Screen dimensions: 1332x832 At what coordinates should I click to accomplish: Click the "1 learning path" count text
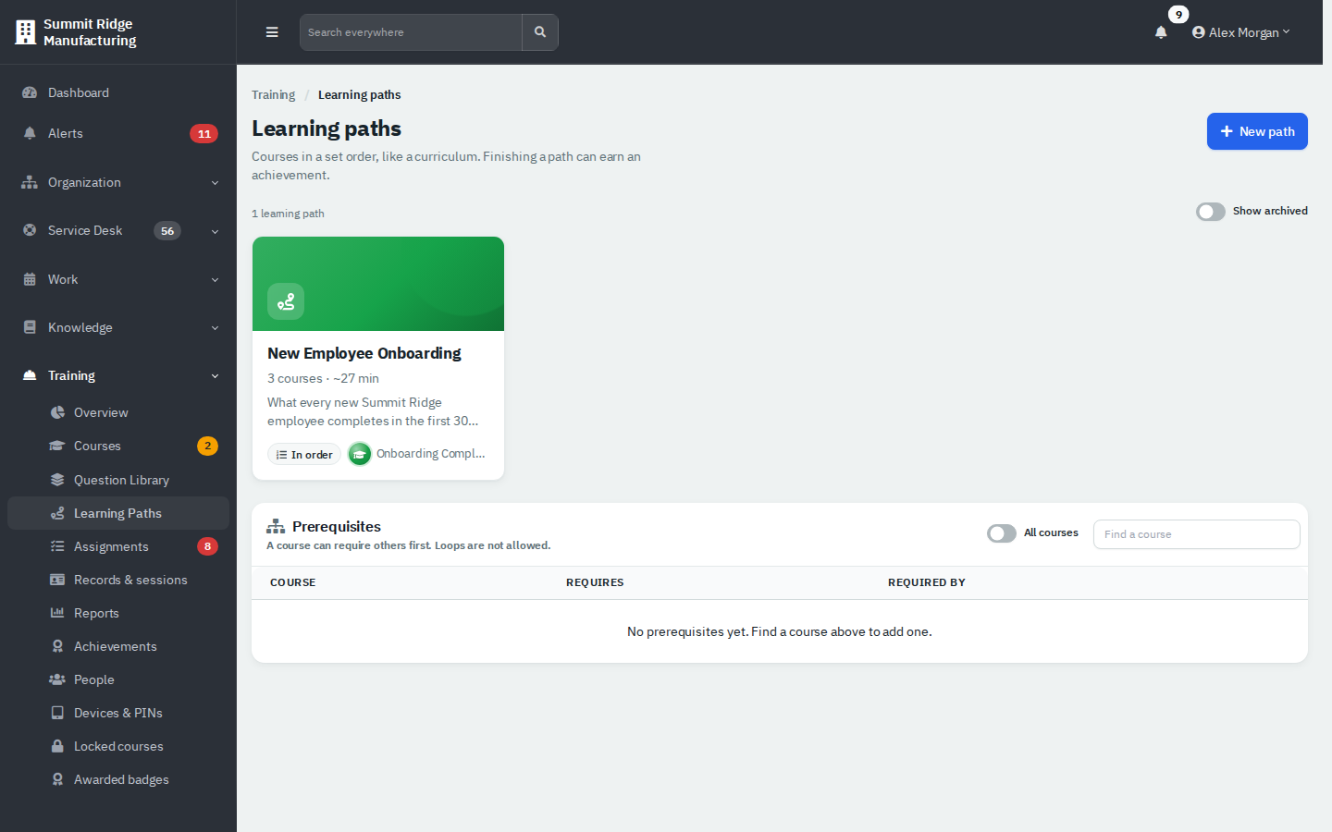[288, 214]
